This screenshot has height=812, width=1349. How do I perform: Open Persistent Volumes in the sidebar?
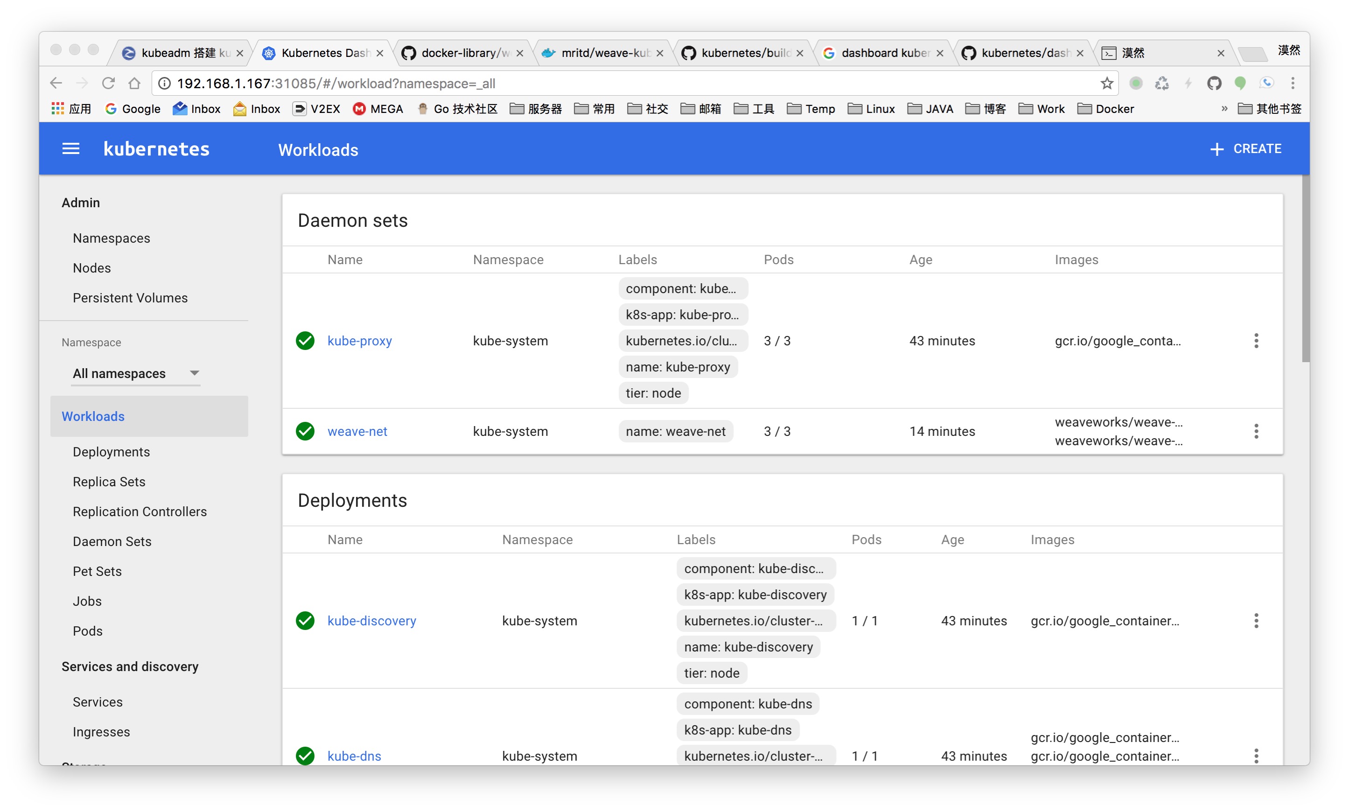click(130, 298)
